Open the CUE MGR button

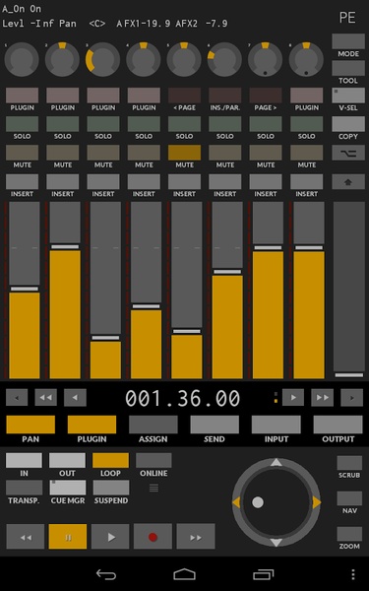pos(68,488)
